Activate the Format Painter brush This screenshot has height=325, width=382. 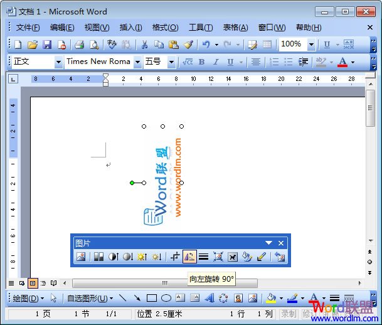pyautogui.click(x=188, y=45)
